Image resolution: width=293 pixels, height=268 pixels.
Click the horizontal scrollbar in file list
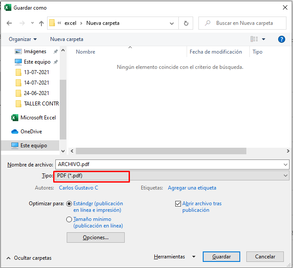[x=161, y=151]
